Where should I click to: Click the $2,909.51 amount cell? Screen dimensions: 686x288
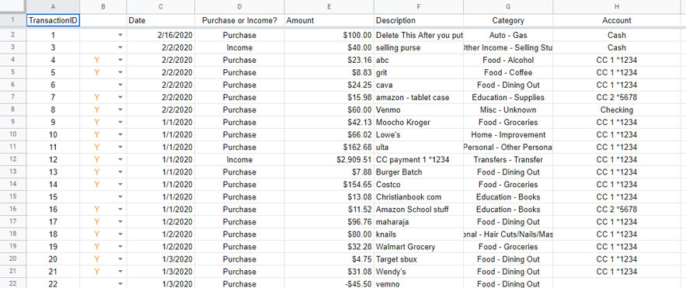point(329,159)
